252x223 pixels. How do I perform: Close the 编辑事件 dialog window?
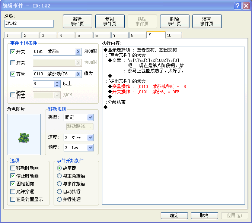[246, 6]
